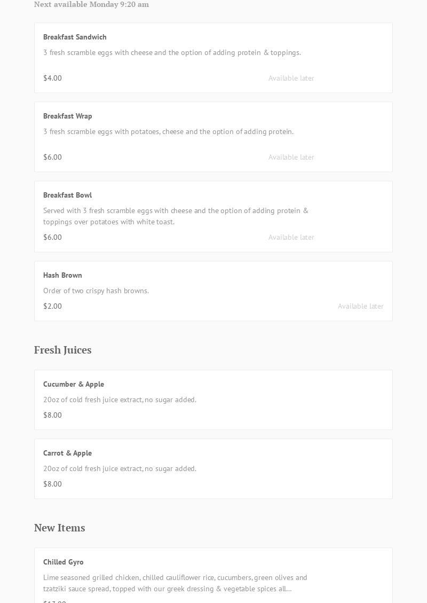The image size is (427, 603).
Task: Click the Breakfast Bowl description text
Action: 176,216
